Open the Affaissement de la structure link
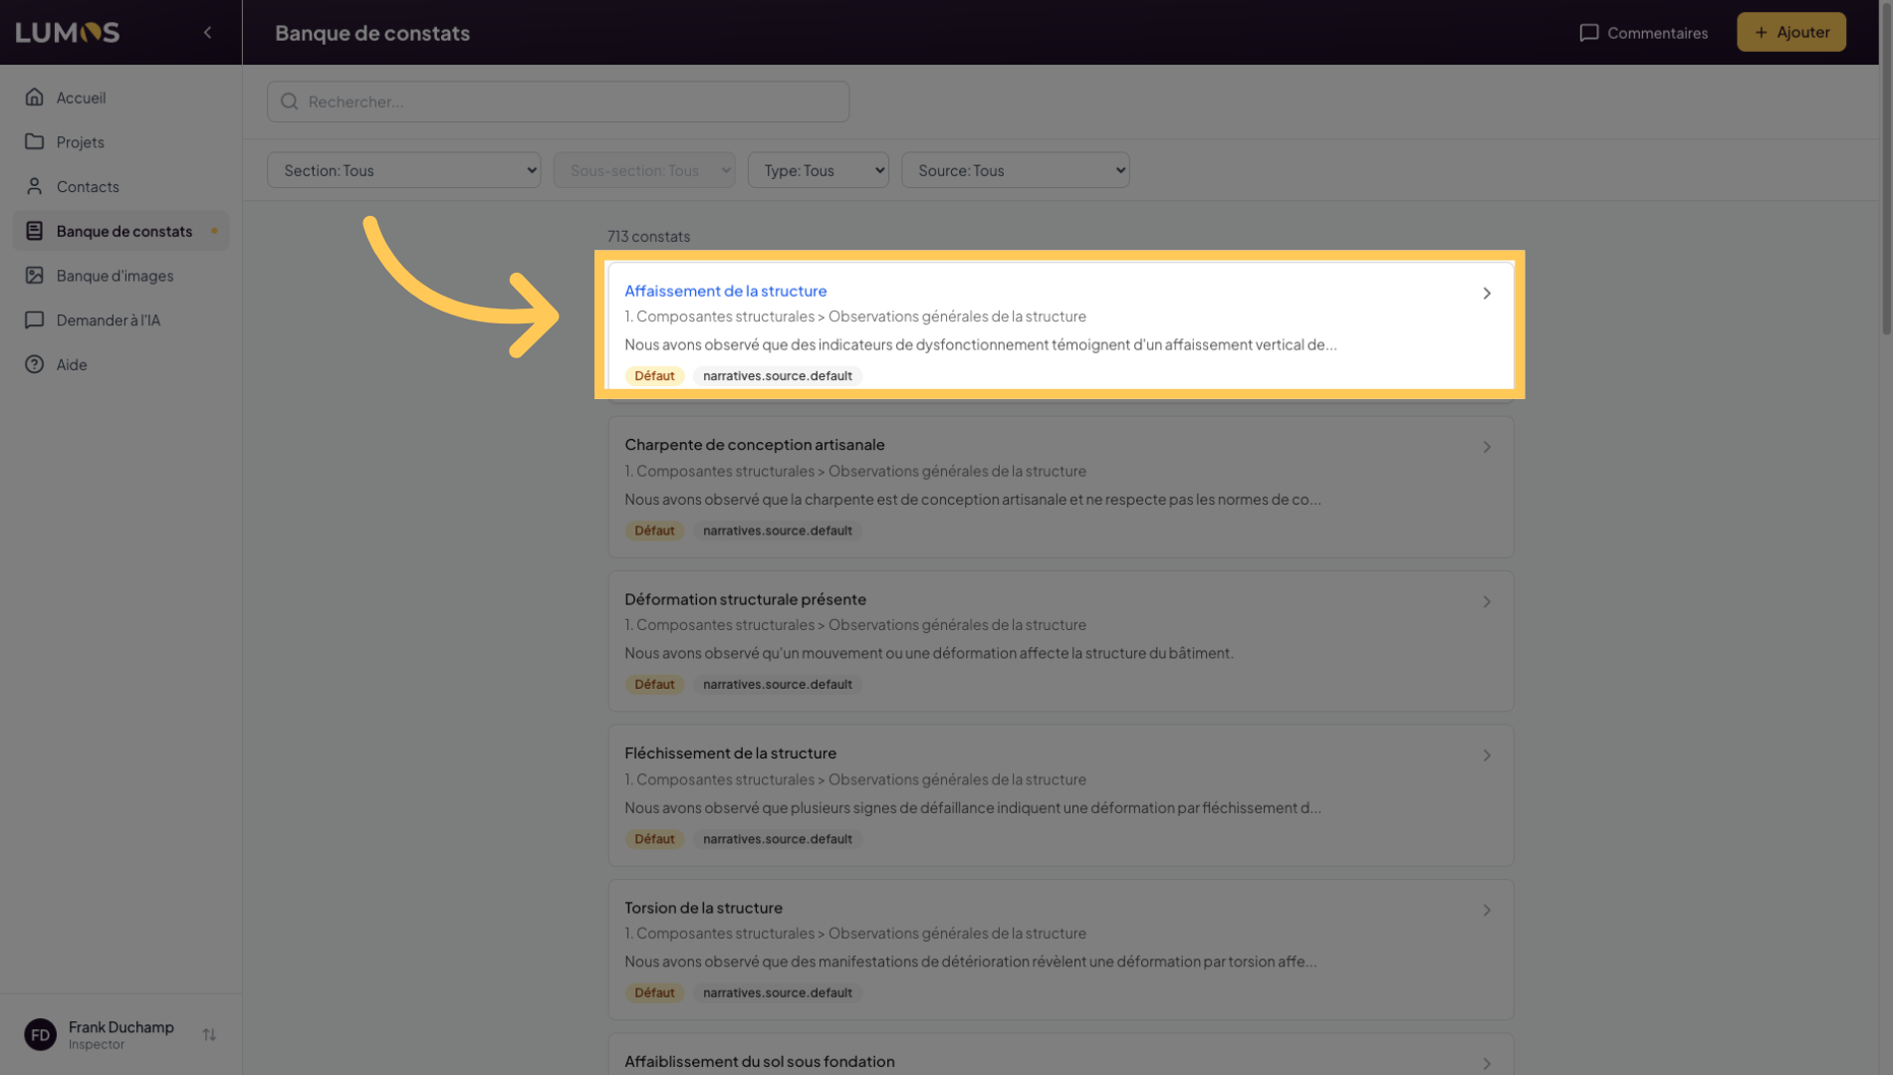This screenshot has height=1075, width=1893. [725, 291]
